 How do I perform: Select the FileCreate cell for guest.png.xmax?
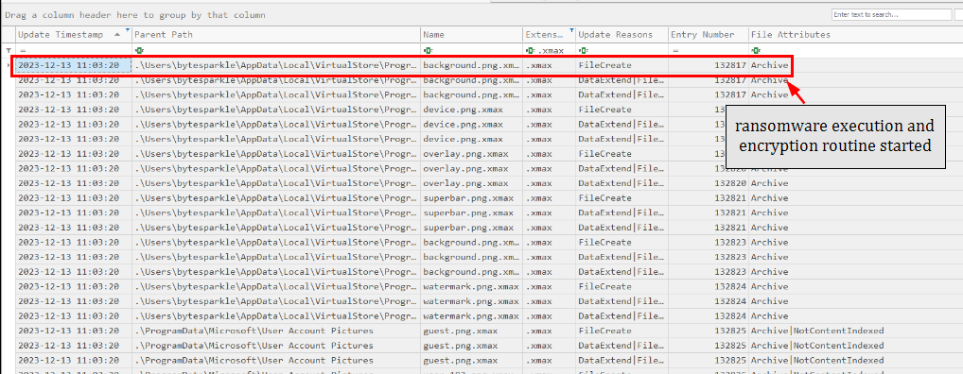point(622,331)
